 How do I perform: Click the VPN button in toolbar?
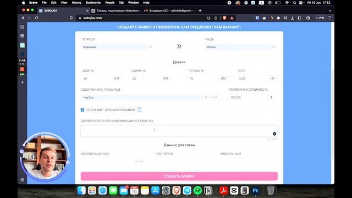coord(320,18)
